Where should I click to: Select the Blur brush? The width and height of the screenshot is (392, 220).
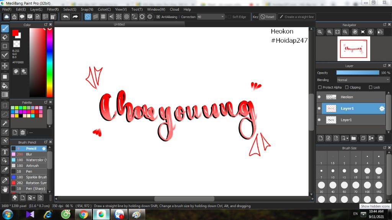click(x=29, y=154)
